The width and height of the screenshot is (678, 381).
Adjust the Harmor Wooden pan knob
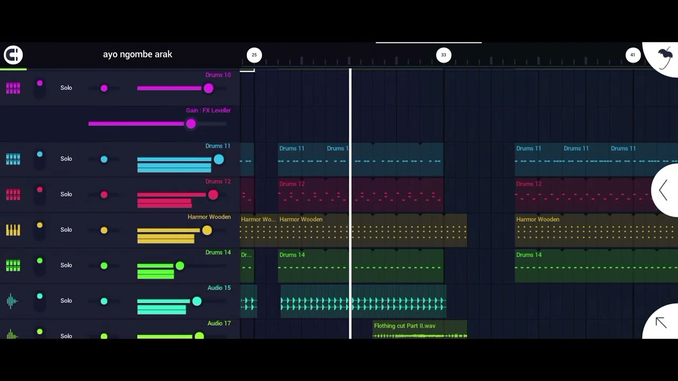click(x=104, y=230)
